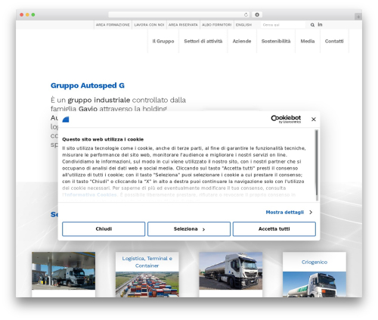This screenshot has height=320, width=378.
Task: Open the LinkedIn icon link
Action: tap(320, 24)
